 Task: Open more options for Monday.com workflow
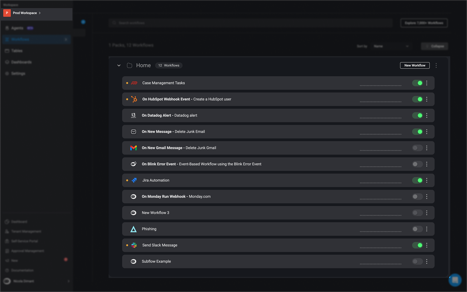[x=427, y=197]
